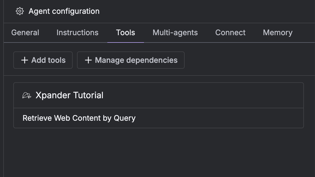Click the word Query in the tool row
This screenshot has width=315, height=177.
[124, 118]
